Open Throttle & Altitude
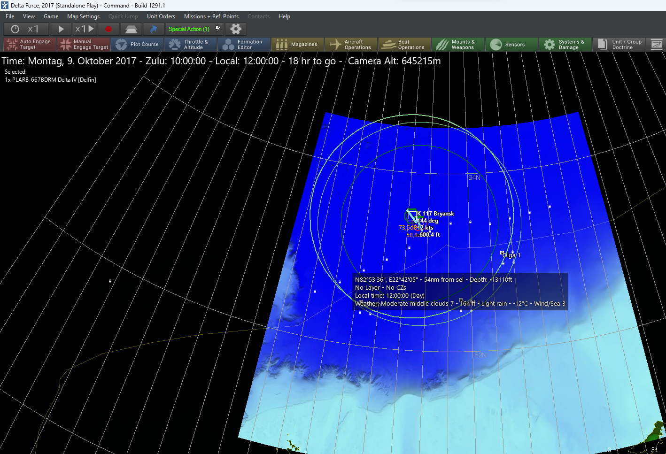Viewport: 666px width, 454px height. tap(191, 45)
